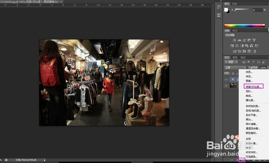The width and height of the screenshot is (269, 163).
Task: Click the Brightness/Contrast sun adjustment icon
Action: click(x=234, y=40)
